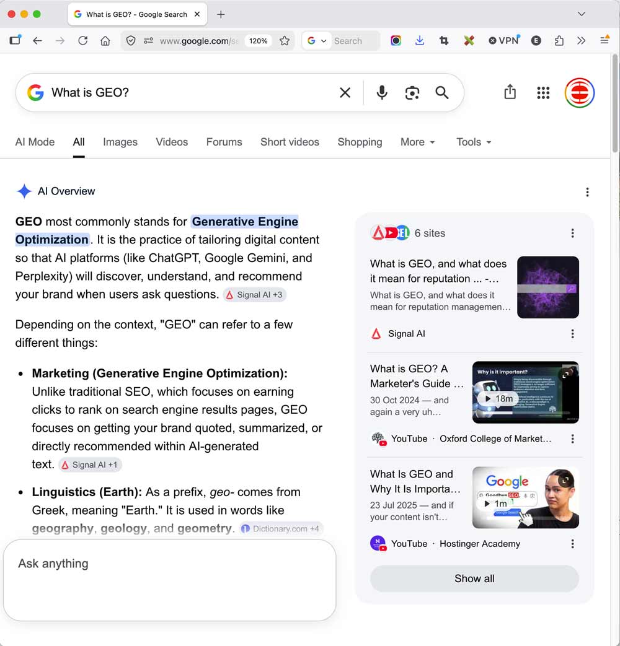
Task: Click the Show all sources button
Action: (x=474, y=578)
